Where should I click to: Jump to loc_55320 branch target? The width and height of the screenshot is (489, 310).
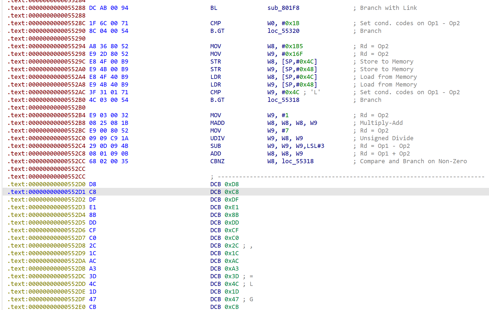283,31
